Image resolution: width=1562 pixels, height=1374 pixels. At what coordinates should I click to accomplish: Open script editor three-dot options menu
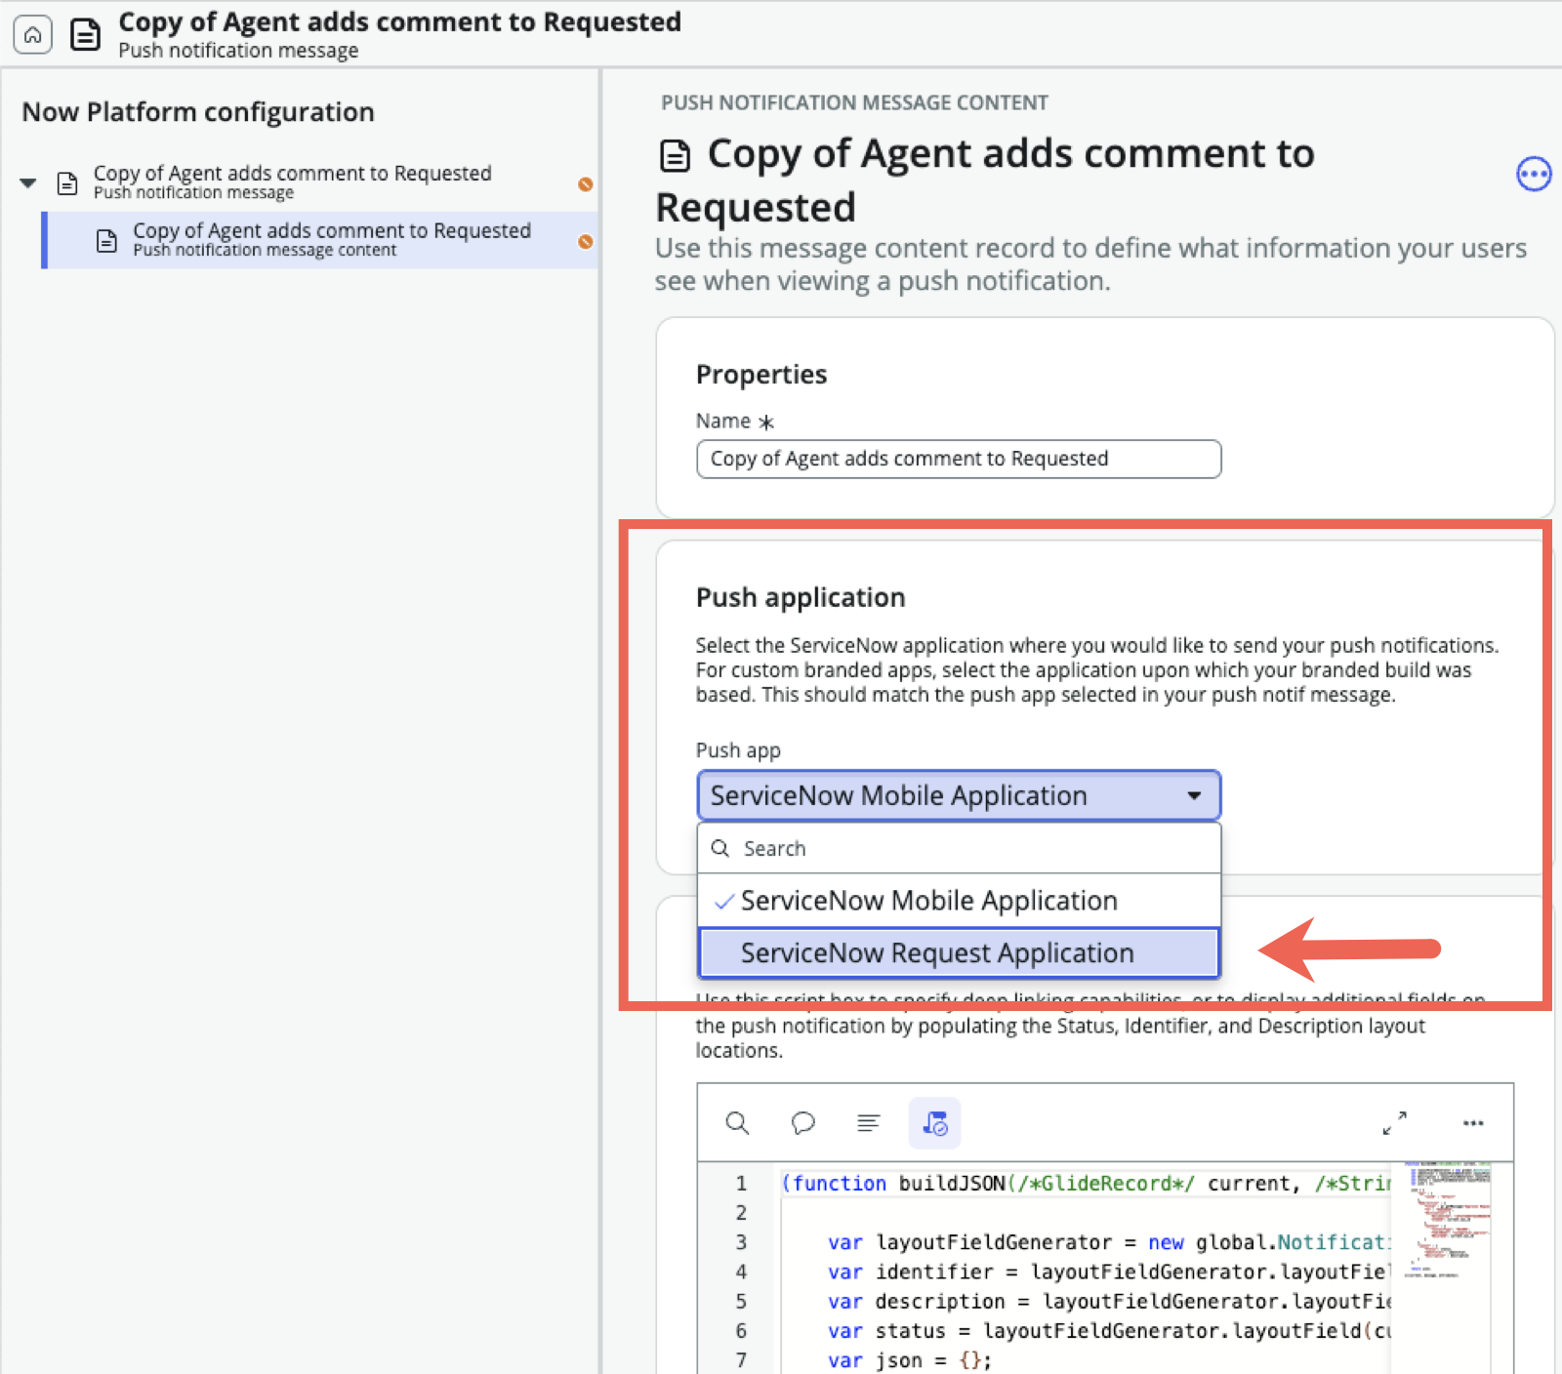tap(1473, 1123)
